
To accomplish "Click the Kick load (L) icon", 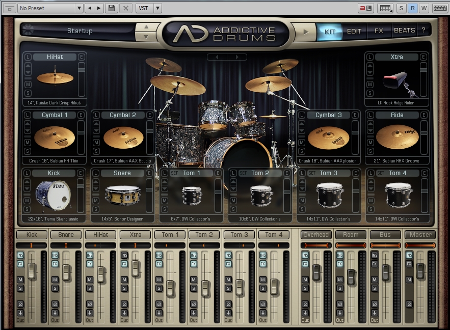I will point(27,173).
